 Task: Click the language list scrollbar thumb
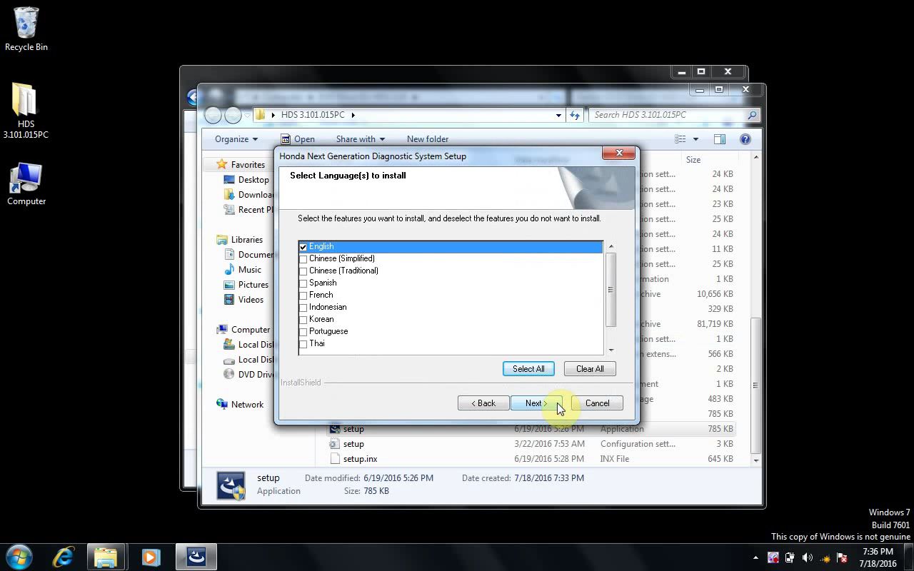tap(611, 290)
